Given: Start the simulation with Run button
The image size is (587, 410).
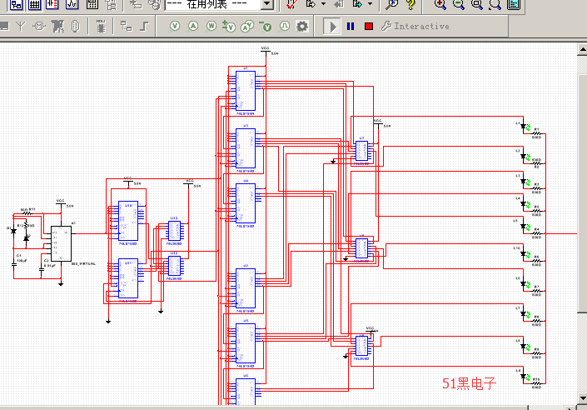Looking at the screenshot, I should (332, 26).
